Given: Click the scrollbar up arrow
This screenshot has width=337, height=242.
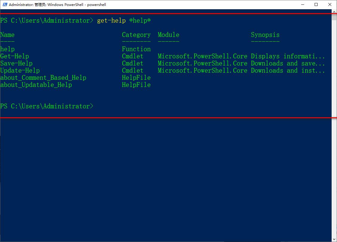Looking at the screenshot, I should pyautogui.click(x=334, y=12).
